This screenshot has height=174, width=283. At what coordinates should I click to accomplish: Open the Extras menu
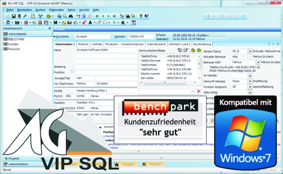[x=72, y=10]
